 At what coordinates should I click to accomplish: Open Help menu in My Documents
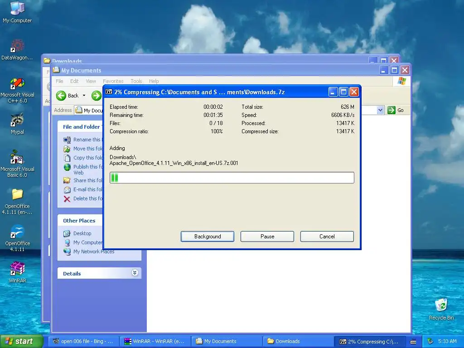[154, 81]
